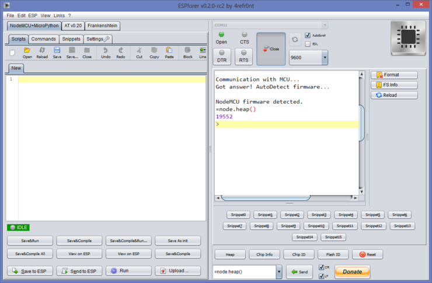Run the Snippet15 button
432x283 pixels.
(333, 237)
